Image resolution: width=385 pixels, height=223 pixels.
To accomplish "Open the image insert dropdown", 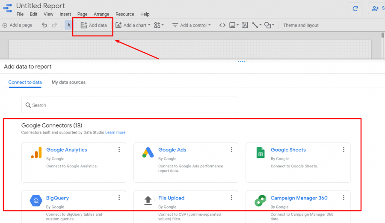I will point(234,25).
